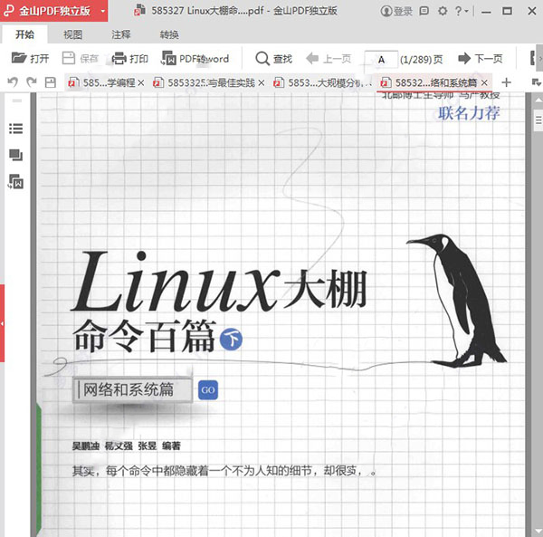Switch to the 注释 ribbon tab
Image resolution: width=543 pixels, height=537 pixels.
point(121,34)
